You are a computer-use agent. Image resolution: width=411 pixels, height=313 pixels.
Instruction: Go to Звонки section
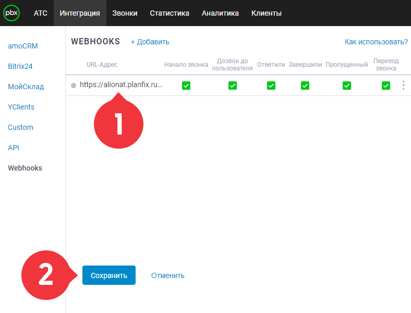click(x=125, y=13)
